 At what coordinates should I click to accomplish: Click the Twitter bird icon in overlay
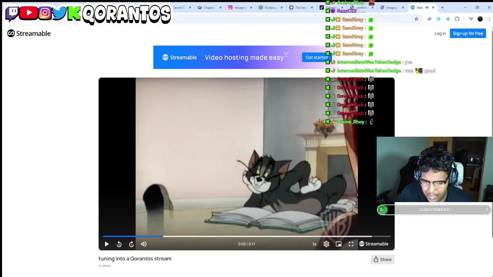(x=59, y=13)
